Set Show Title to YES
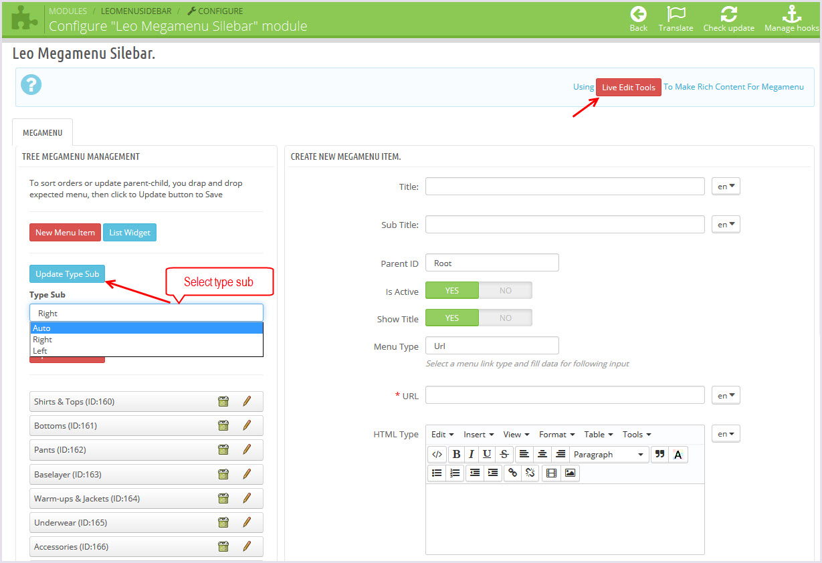 [x=452, y=318]
